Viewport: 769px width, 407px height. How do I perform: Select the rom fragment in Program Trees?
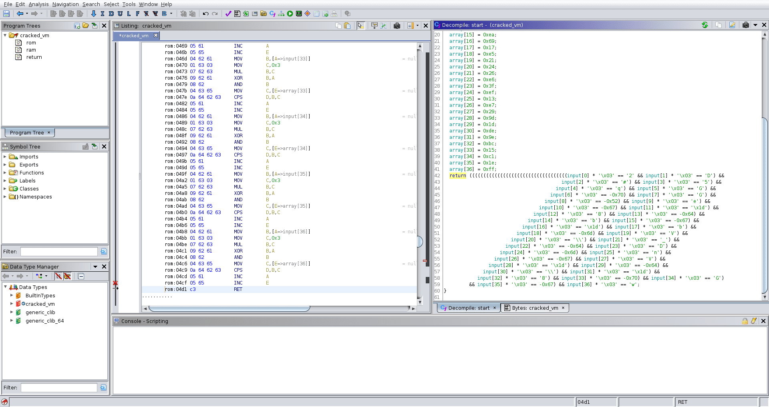point(31,43)
